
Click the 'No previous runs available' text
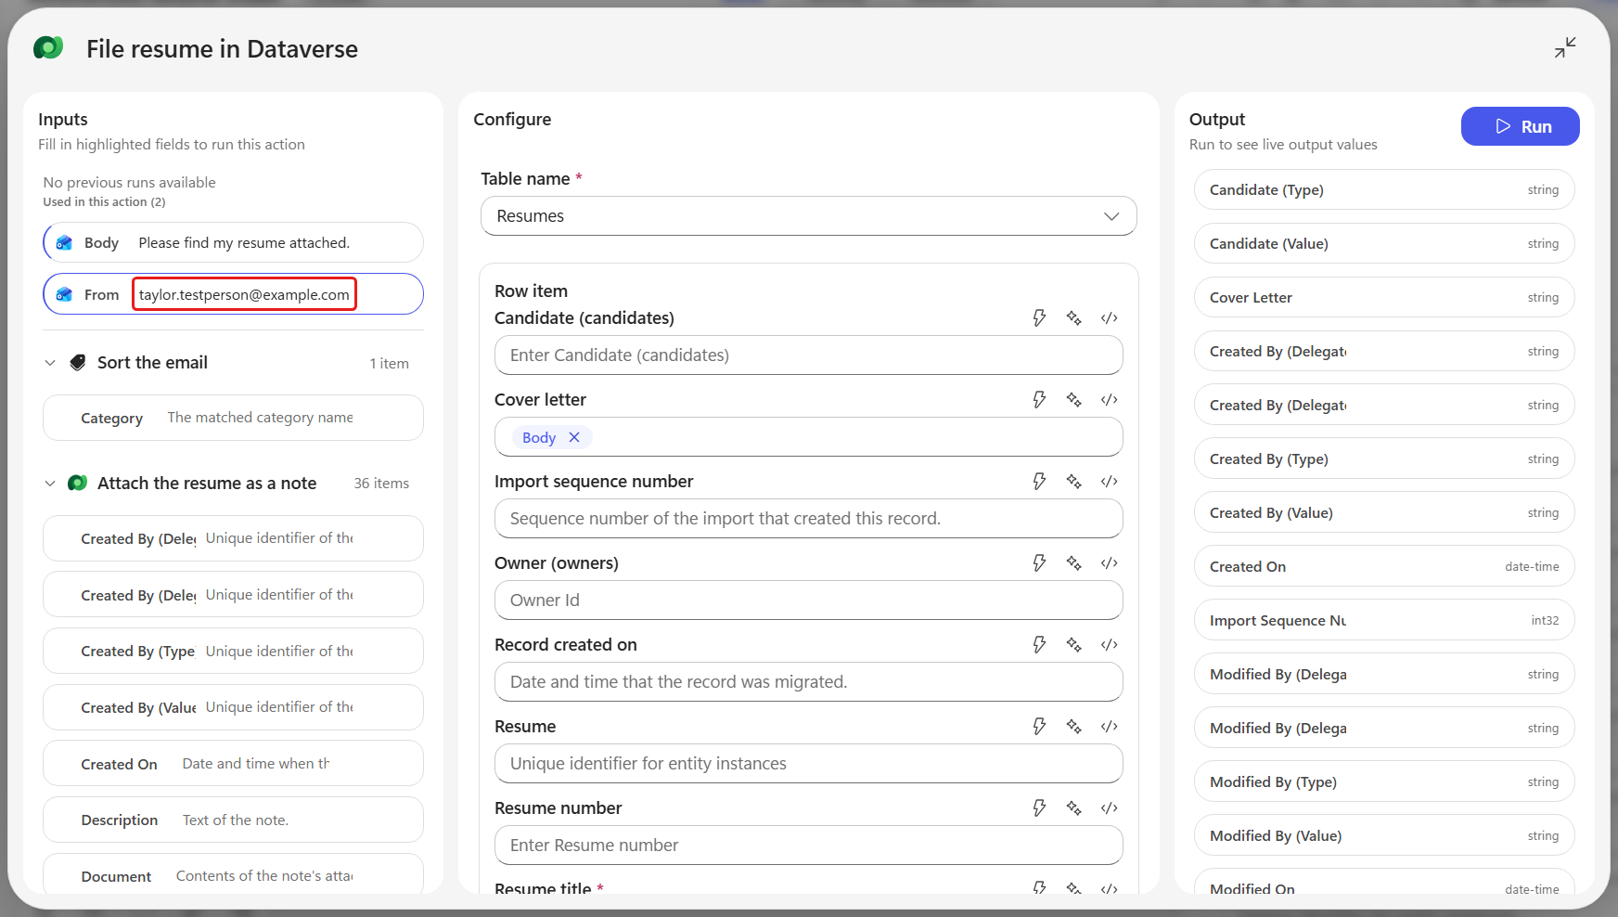point(129,183)
